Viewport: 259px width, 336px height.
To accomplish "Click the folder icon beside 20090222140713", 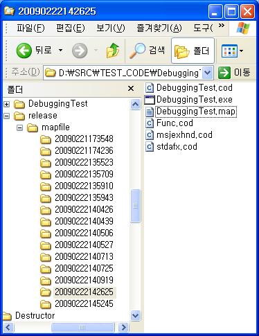I will click(x=46, y=257).
